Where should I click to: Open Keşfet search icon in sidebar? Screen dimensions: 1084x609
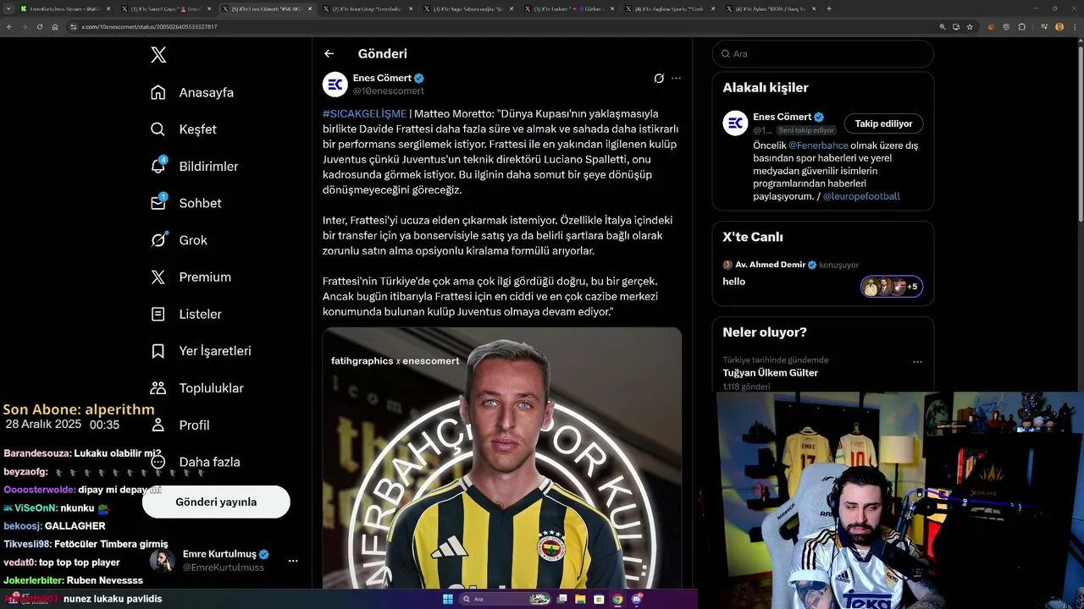[158, 129]
